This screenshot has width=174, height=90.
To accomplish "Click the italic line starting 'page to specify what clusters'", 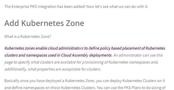I will pyautogui.click(x=81, y=62).
